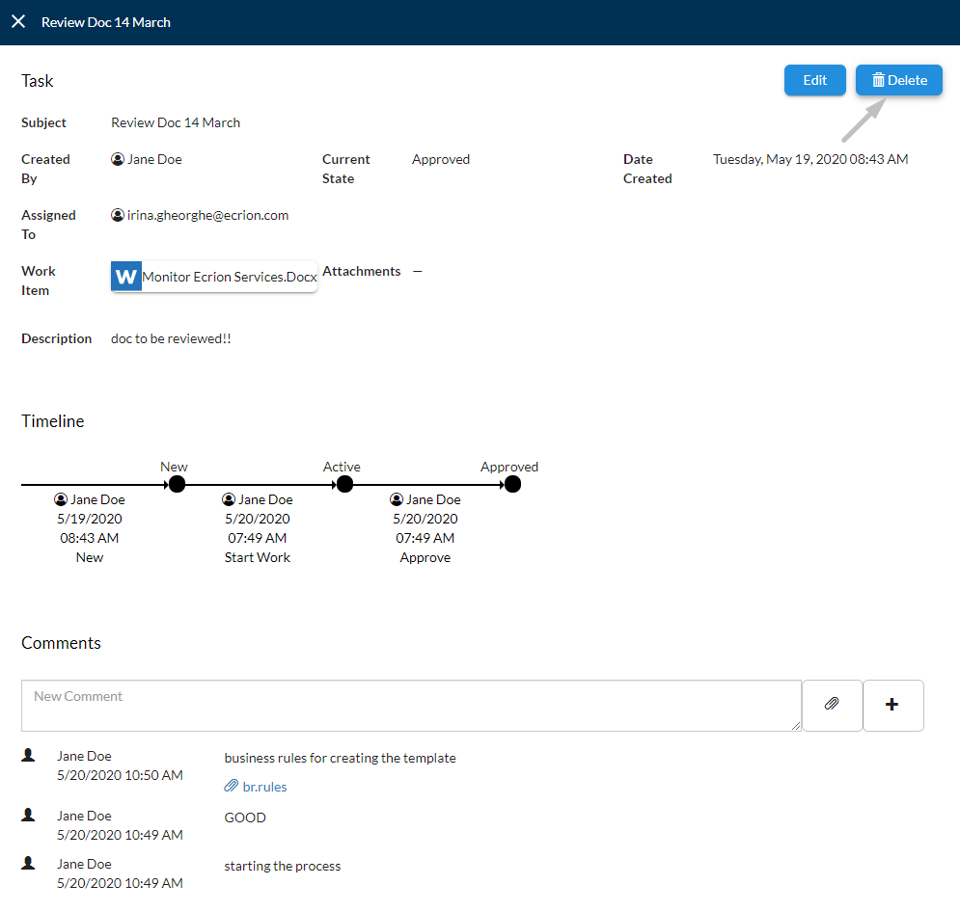Click the Date Created value
960x912 pixels.
point(810,159)
